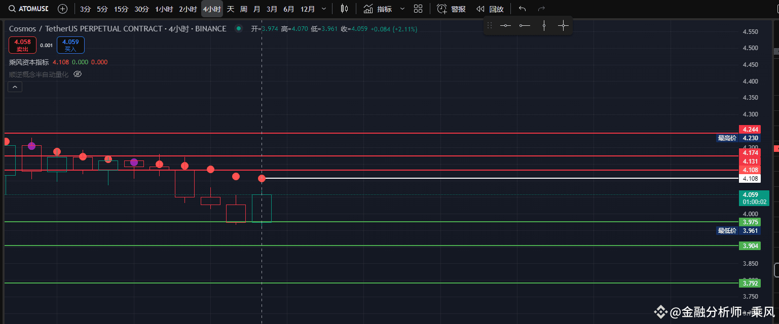Image resolution: width=779 pixels, height=324 pixels.
Task: Open the ATOMUSD symbol search
Action: click(29, 9)
